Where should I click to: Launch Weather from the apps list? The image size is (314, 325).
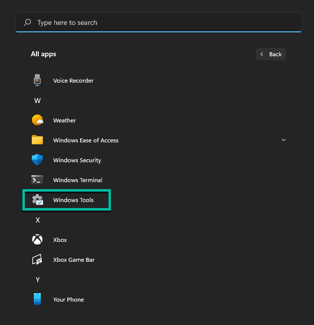tap(65, 120)
